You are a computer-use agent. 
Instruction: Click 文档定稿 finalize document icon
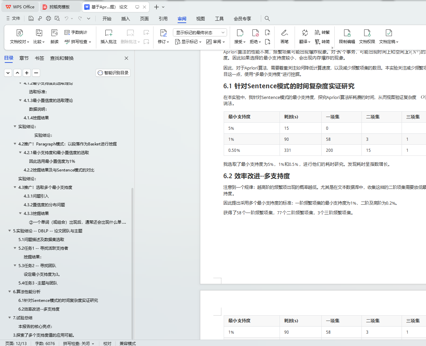click(x=389, y=33)
